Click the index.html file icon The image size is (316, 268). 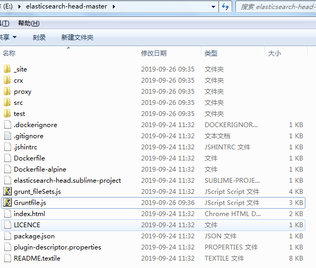tap(7, 213)
